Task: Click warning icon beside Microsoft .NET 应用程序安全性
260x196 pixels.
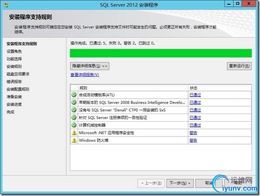Action: [74, 133]
